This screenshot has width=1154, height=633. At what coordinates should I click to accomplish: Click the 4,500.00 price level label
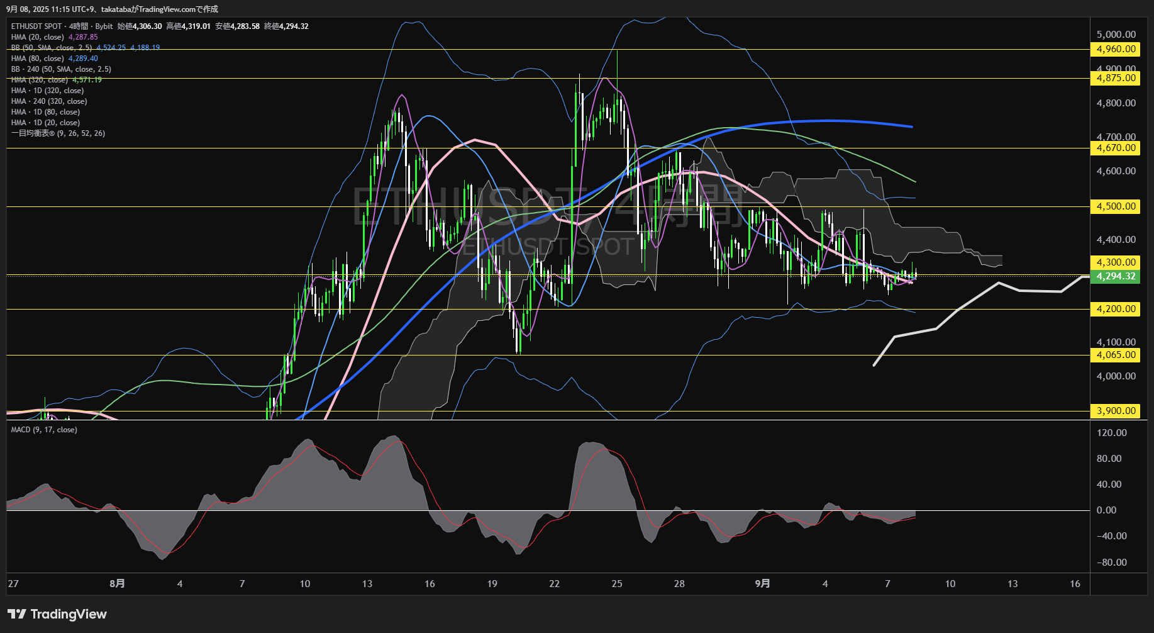(x=1116, y=206)
